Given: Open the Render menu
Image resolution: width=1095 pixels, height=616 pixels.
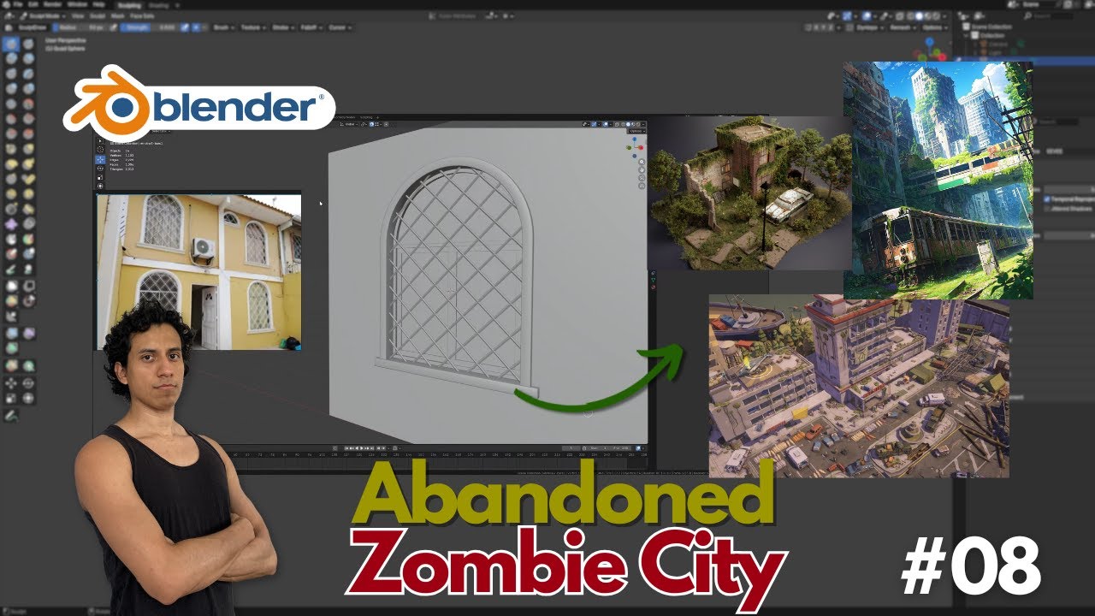Looking at the screenshot, I should (52, 4).
